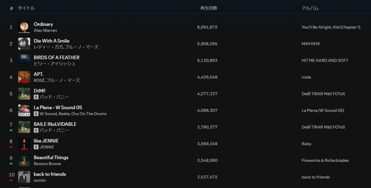This screenshot has height=188, width=371.
Task: Click the red down arrow under rank 8
Action: click(x=11, y=147)
